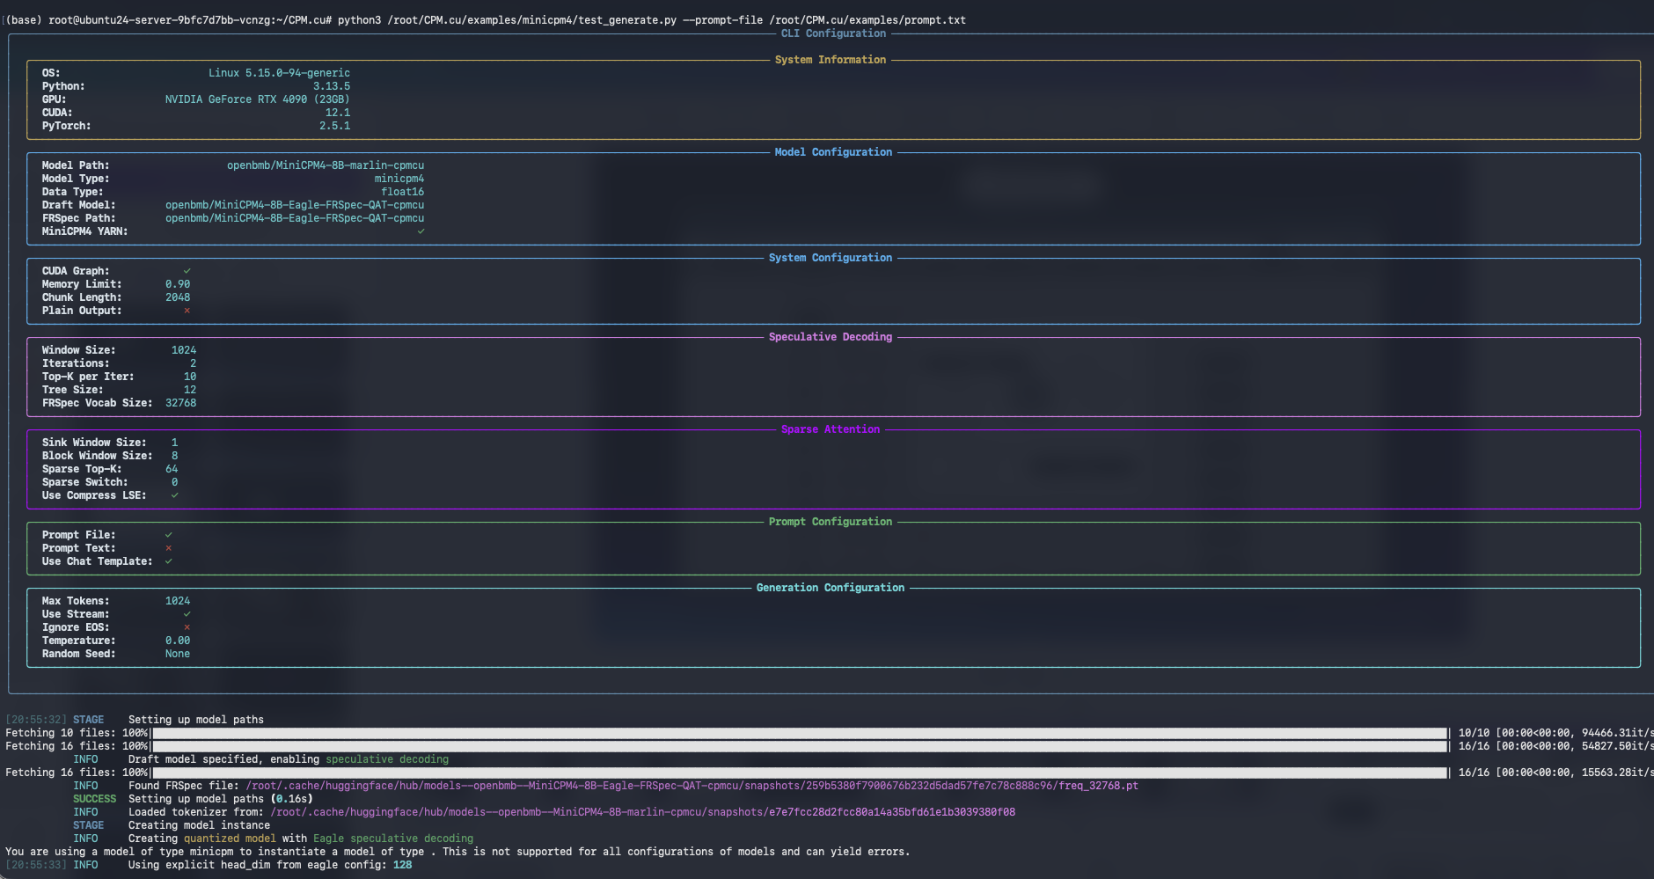The image size is (1654, 879).
Task: Click the freq_32768.pt FRSpec file path
Action: click(692, 786)
